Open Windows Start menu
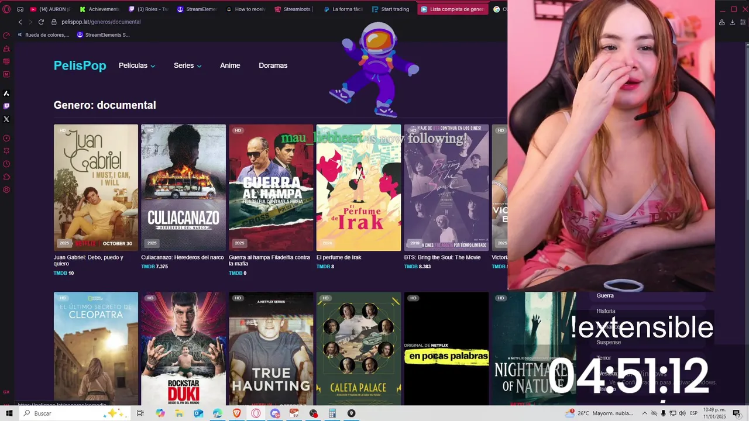Viewport: 749px width, 421px height. click(x=9, y=413)
